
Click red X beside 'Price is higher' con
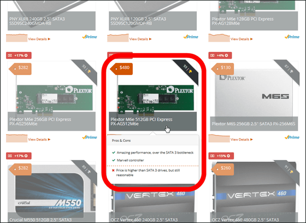pyautogui.click(x=113, y=171)
